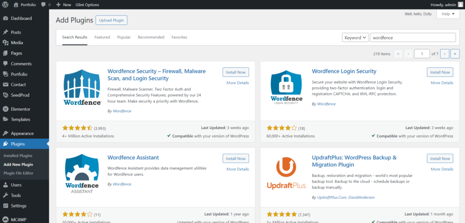The height and width of the screenshot is (223, 465).
Task: Open Glint Options in admin bar
Action: [87, 5]
